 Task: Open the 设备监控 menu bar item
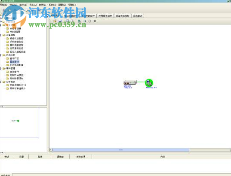[x=23, y=5]
